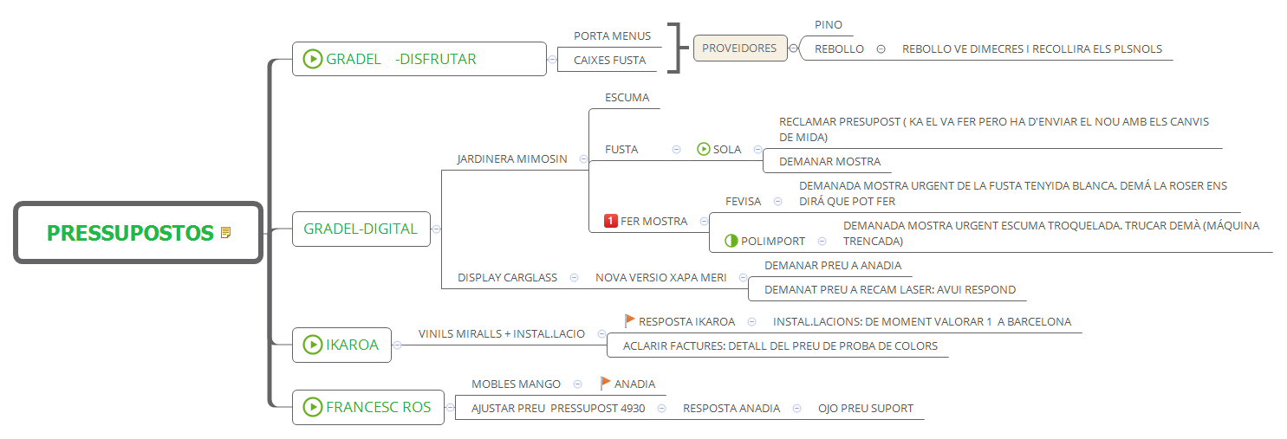Image resolution: width=1287 pixels, height=439 pixels.
Task: Collapse the PROVEIDORES node
Action: click(793, 48)
